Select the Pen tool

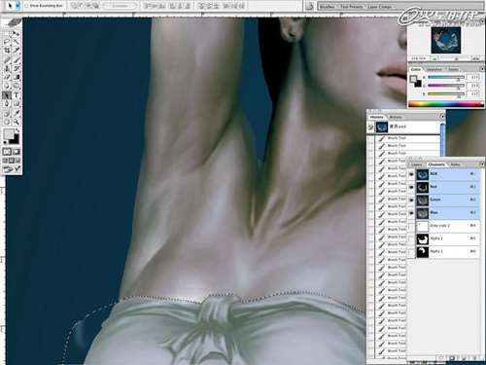point(7,104)
